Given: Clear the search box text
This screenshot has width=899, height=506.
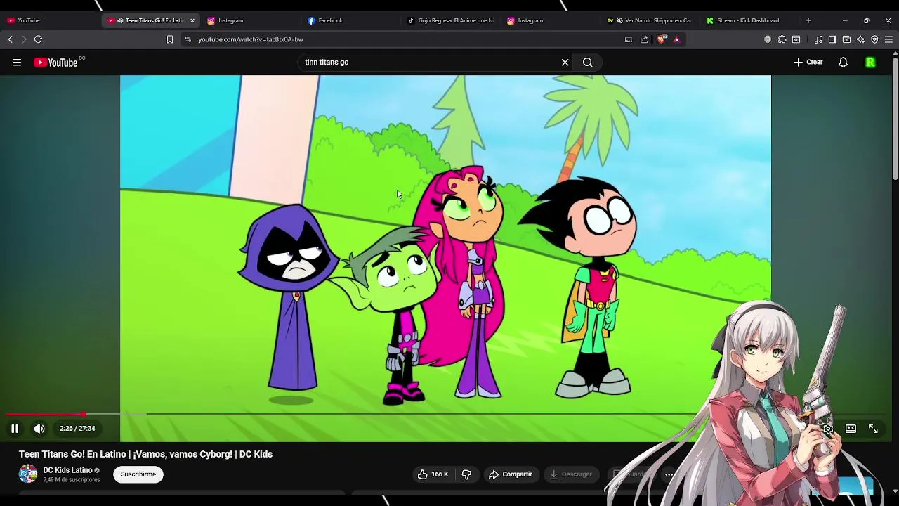Looking at the screenshot, I should 565,63.
